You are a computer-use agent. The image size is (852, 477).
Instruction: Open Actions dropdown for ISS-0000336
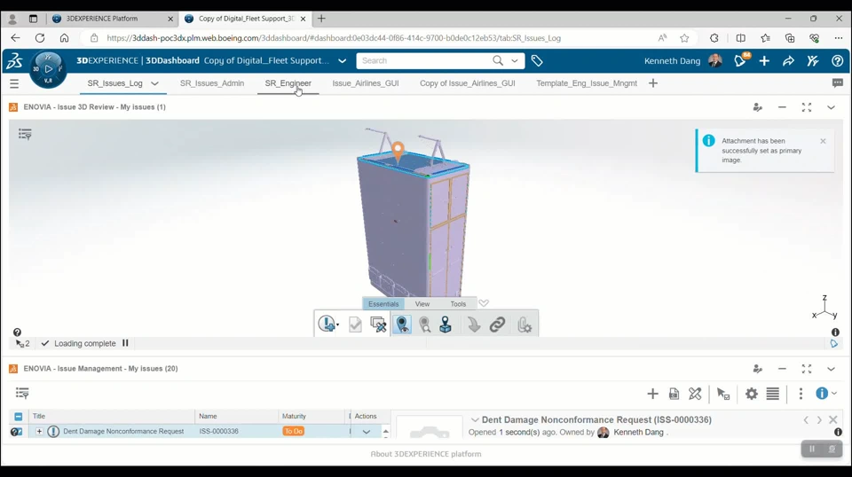(367, 432)
